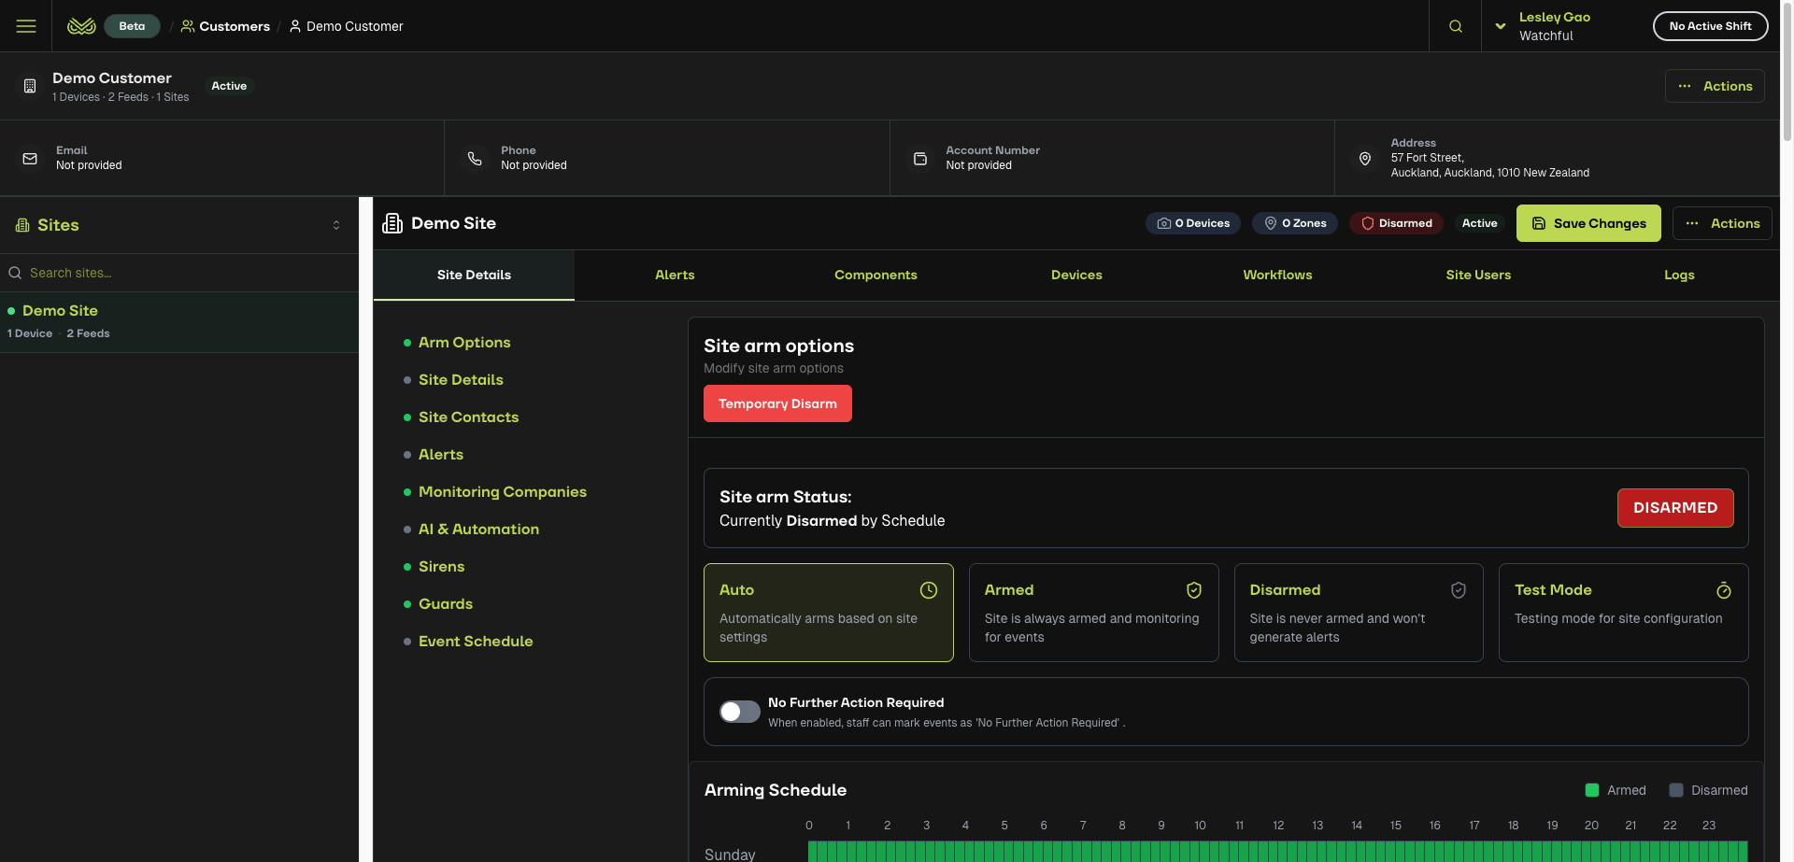Enable the No Further Action Required toggle
Screen dimensions: 1794x862
pos(739,712)
